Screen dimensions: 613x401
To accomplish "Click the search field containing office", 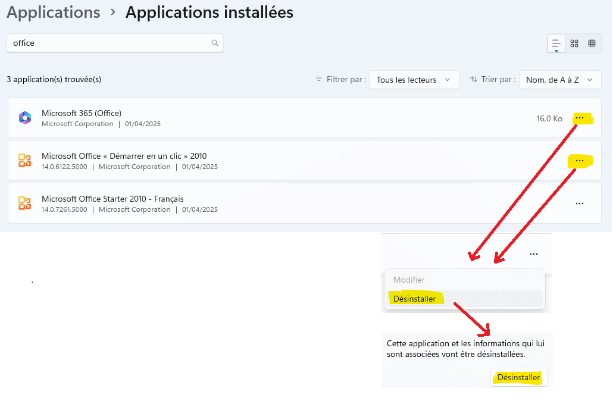I will coord(115,43).
